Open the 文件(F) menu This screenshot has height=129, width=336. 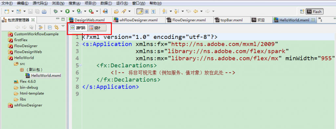pos(7,3)
